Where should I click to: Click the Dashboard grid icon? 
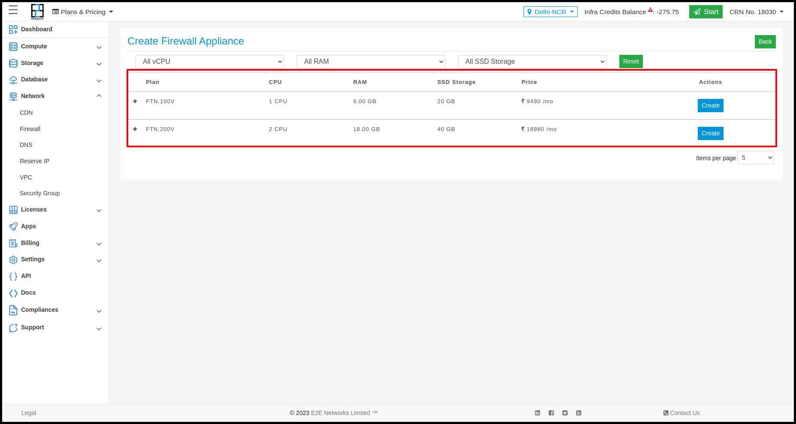(13, 30)
